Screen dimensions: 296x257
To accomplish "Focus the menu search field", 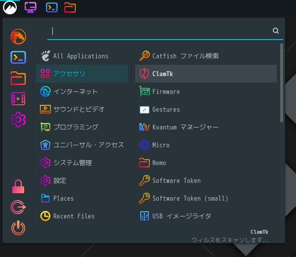I will click(160, 31).
